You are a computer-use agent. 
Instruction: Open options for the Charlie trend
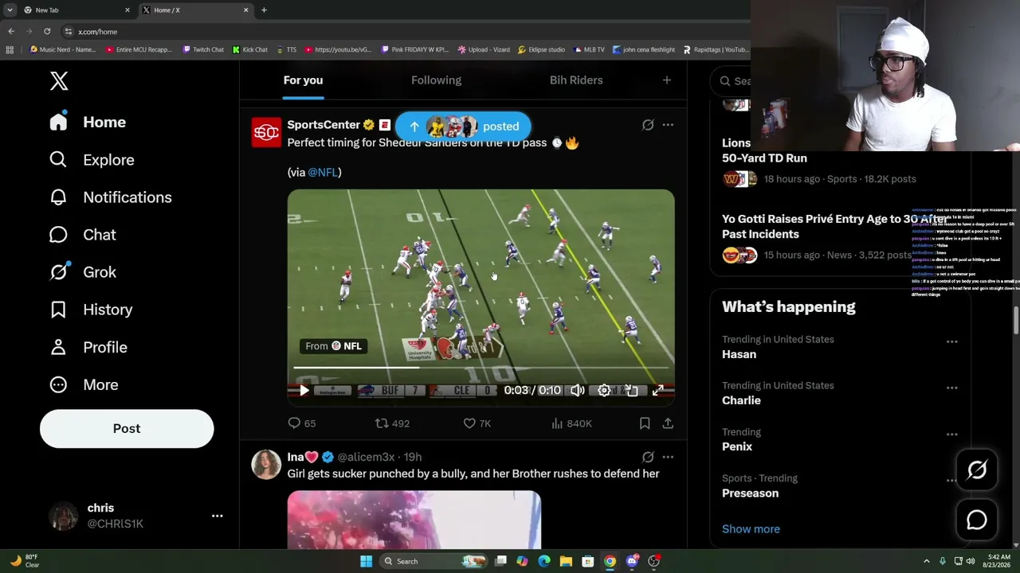tap(951, 388)
